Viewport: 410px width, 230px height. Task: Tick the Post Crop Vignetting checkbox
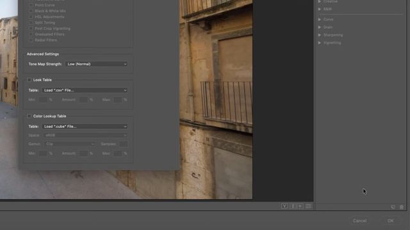(31, 28)
